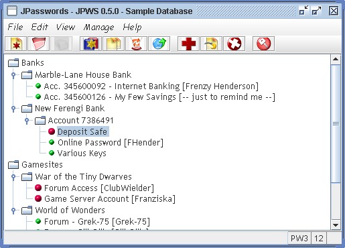The height and width of the screenshot is (248, 345).
Task: Click the red bullet beside Forum Access
Action: click(x=38, y=188)
